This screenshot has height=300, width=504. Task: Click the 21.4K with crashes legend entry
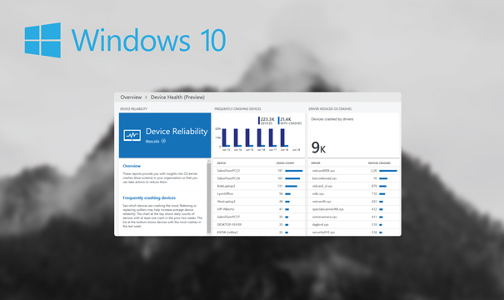click(x=290, y=121)
